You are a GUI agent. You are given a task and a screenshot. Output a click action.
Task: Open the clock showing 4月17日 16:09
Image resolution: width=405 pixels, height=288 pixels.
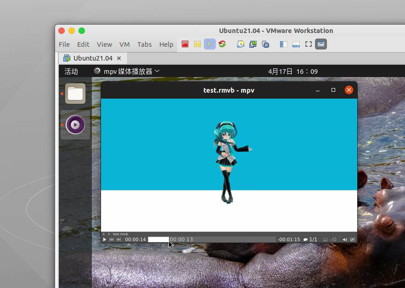[292, 71]
